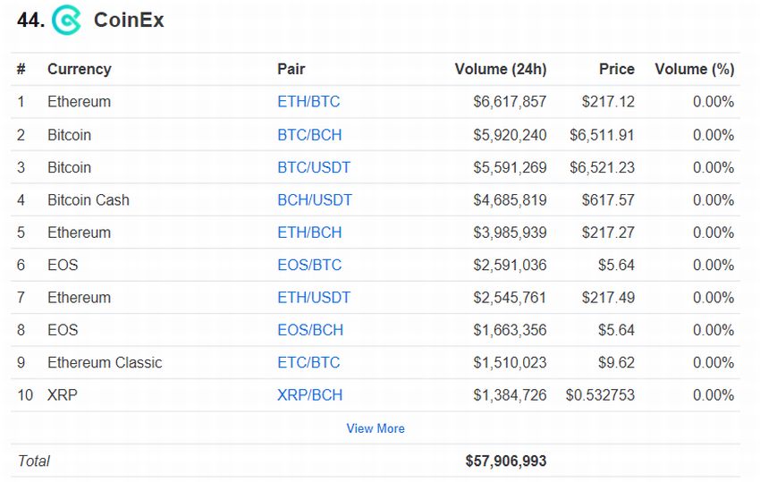Viewport: 760px width, 482px height.
Task: Sort by the Currency column header
Action: tap(80, 69)
